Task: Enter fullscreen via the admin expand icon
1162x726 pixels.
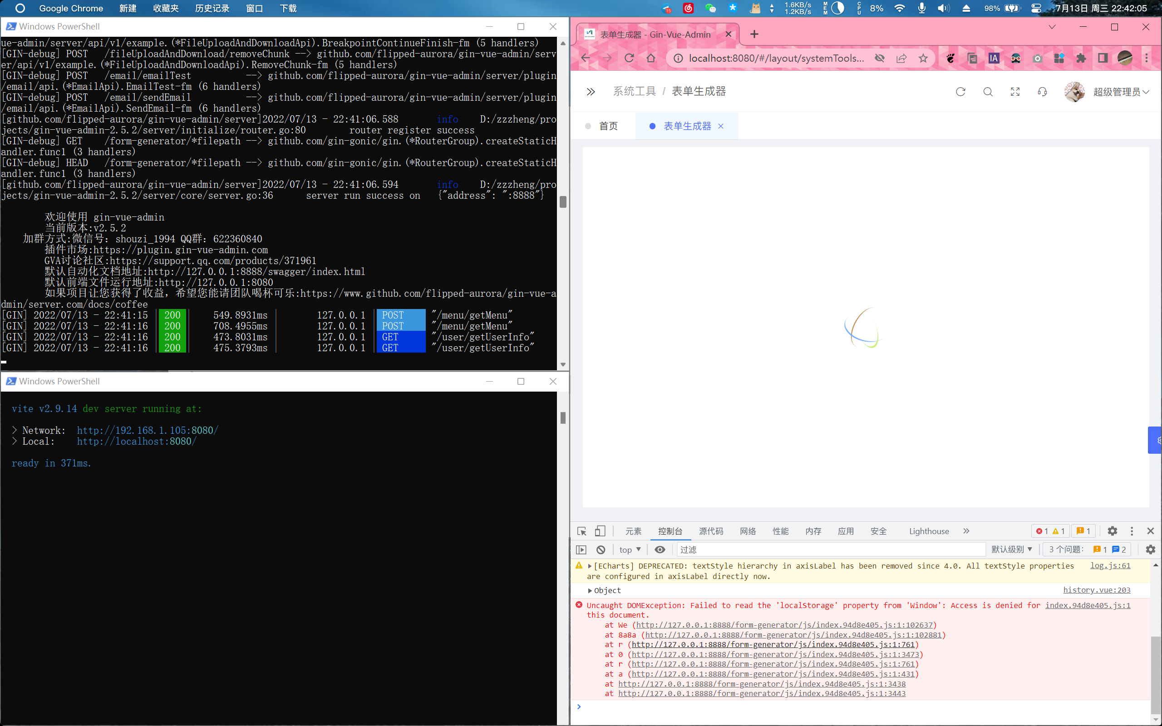Action: pos(1015,91)
